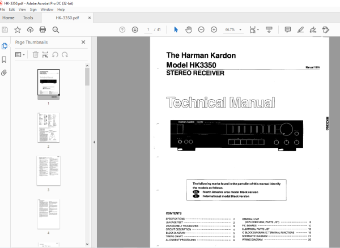
Task: Open the Help menu
Action: point(61,10)
